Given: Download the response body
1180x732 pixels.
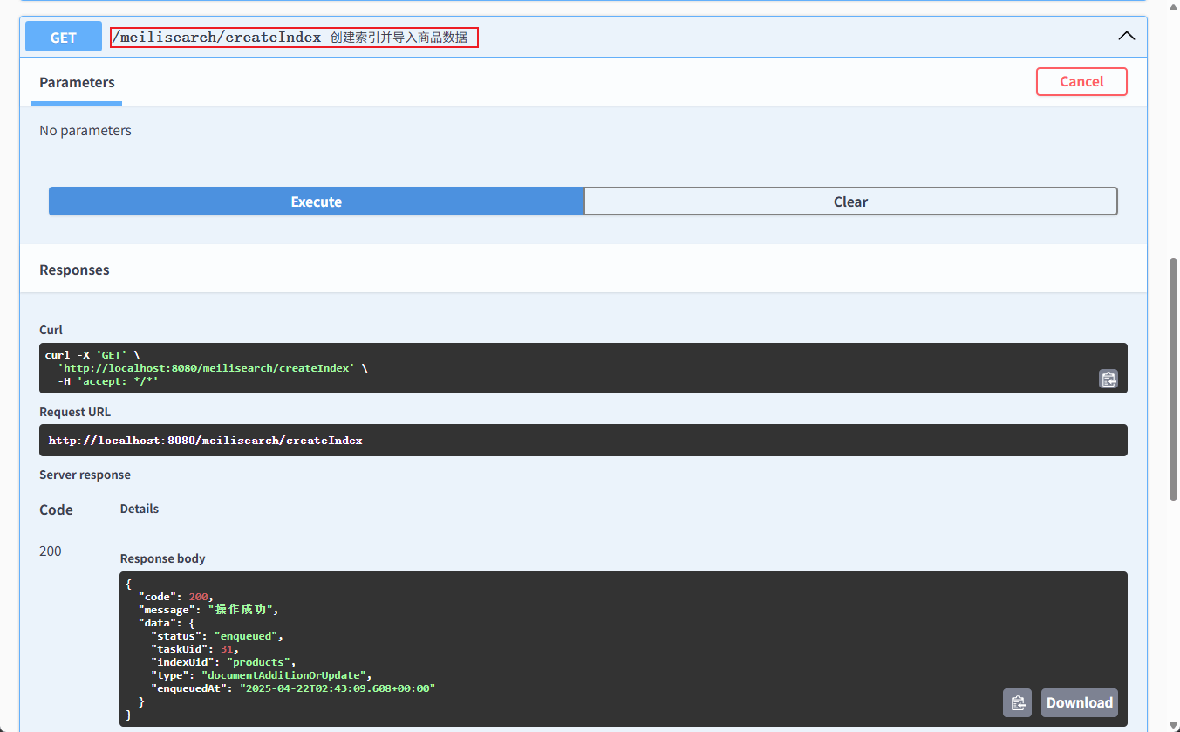Looking at the screenshot, I should (x=1079, y=702).
